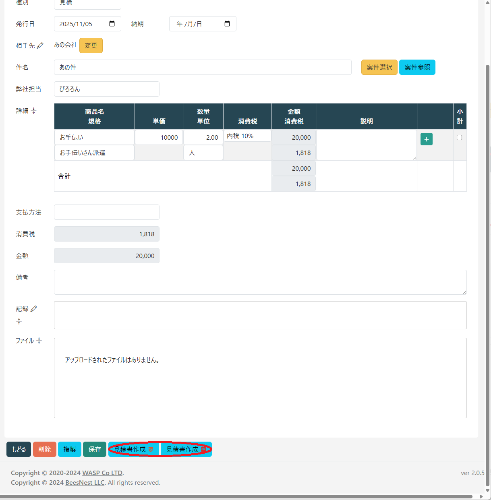Viewport: 491px width, 500px height.
Task: Click the pencil icon next to 相手先
Action: click(40, 46)
